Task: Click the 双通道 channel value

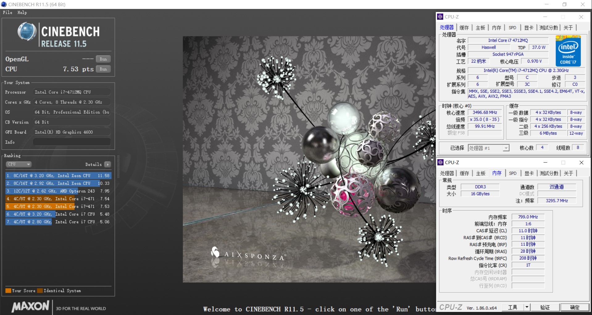Action: coord(557,187)
